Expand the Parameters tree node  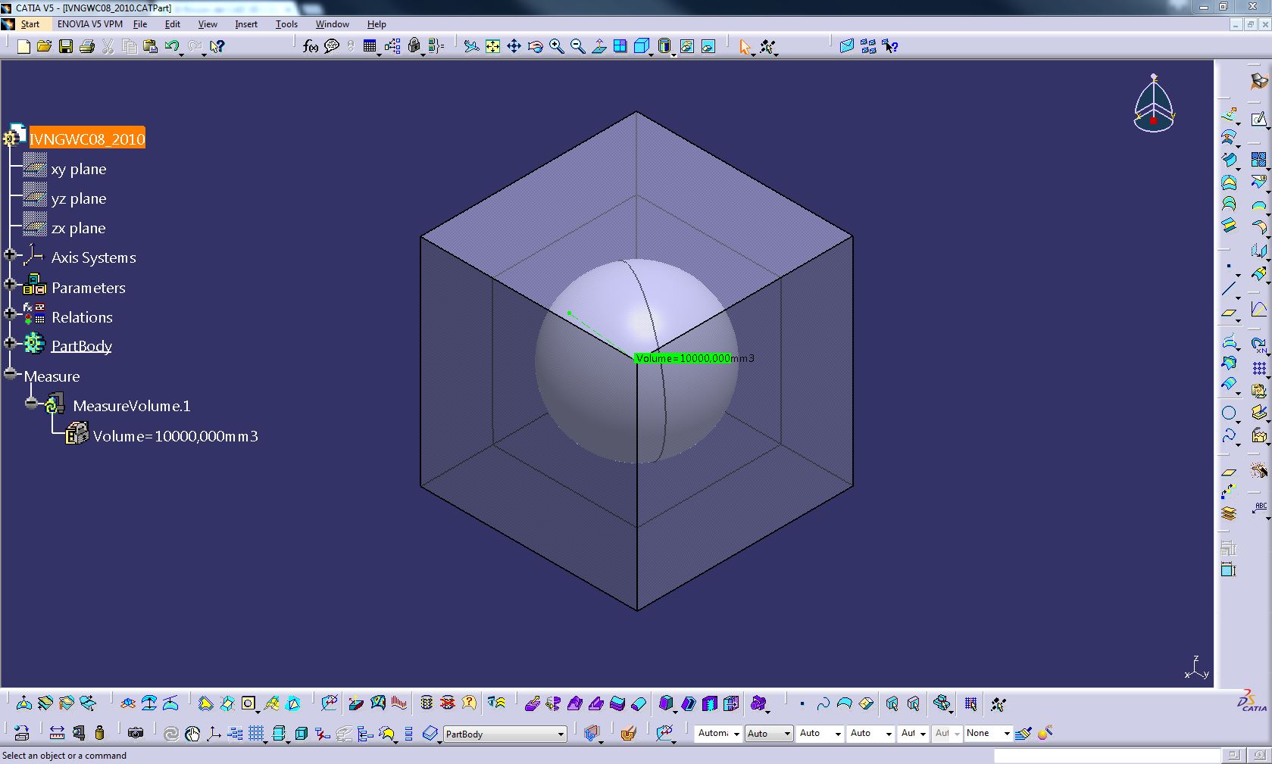[10, 284]
